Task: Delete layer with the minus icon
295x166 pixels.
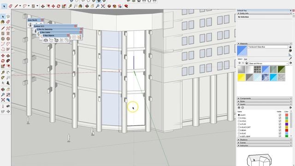Action: (242, 107)
